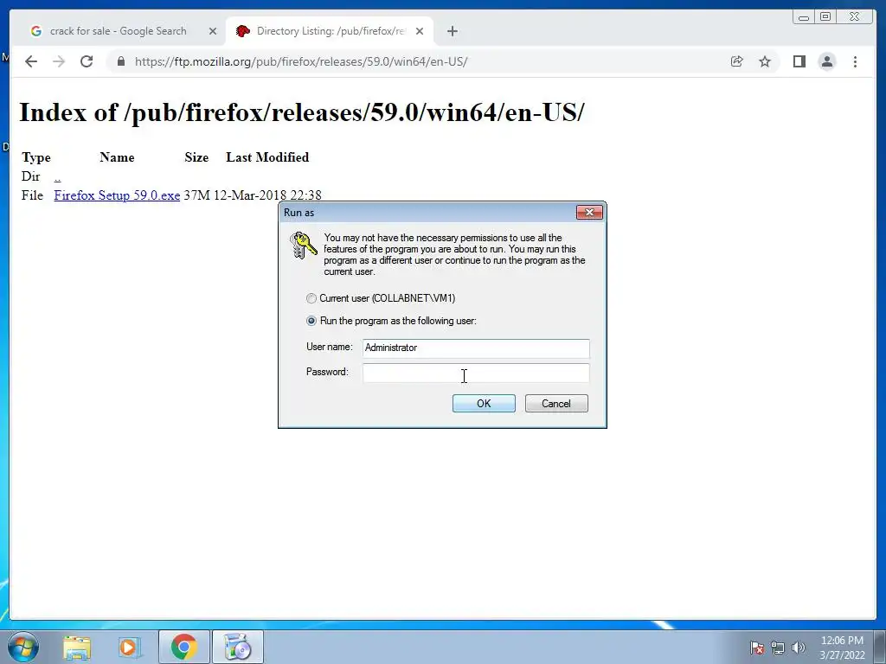The width and height of the screenshot is (886, 664).
Task: Minimize the Chrome window
Action: [x=804, y=17]
